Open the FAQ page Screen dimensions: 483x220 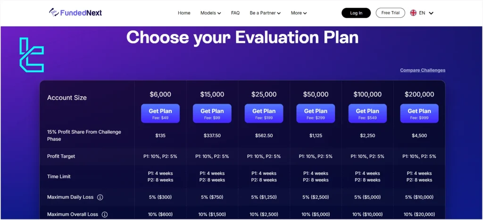235,13
